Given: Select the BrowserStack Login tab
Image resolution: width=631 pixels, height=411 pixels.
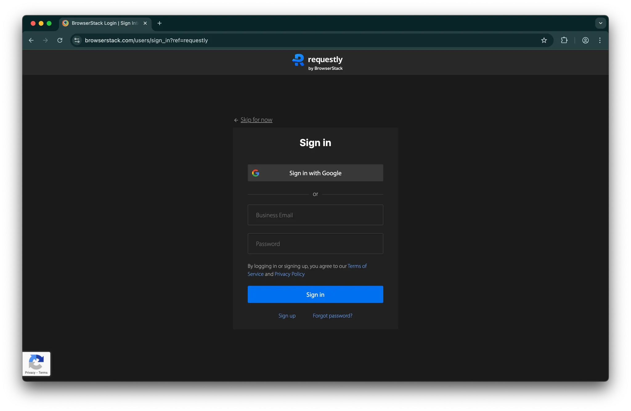Looking at the screenshot, I should tap(102, 23).
